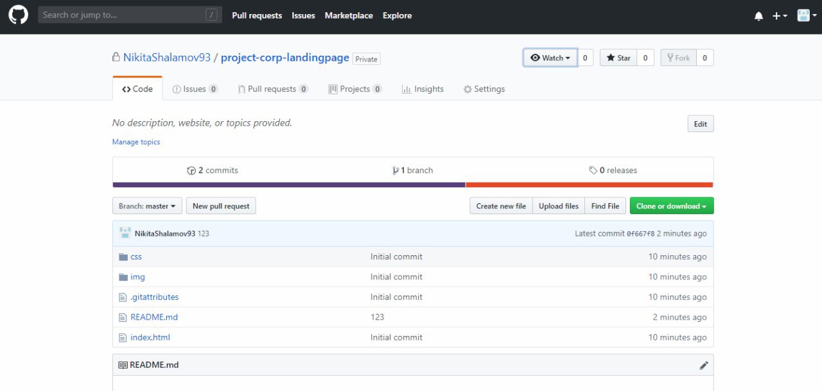
Task: Click Find File
Action: 605,206
